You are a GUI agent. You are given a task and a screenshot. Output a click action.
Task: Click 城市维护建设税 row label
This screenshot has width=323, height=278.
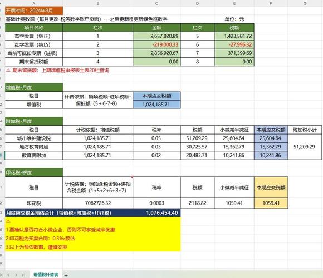coord(34,138)
